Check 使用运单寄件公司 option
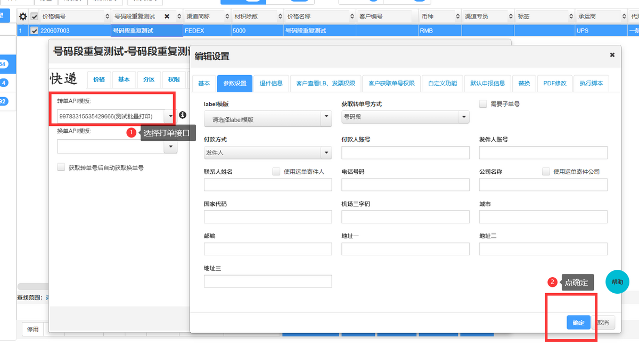This screenshot has width=639, height=346. [x=546, y=172]
